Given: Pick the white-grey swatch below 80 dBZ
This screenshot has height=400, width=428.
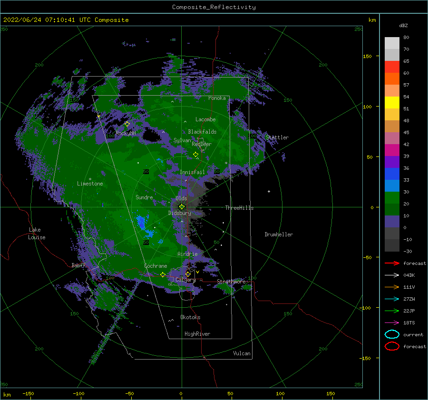Looking at the screenshot, I should coord(392,43).
